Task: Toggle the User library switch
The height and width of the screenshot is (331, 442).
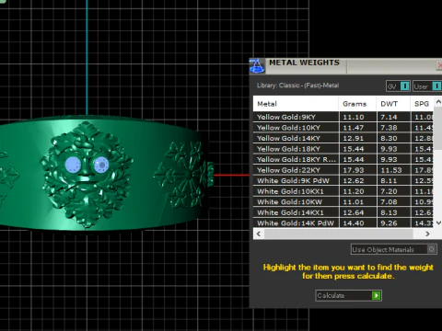Action: coord(427,86)
